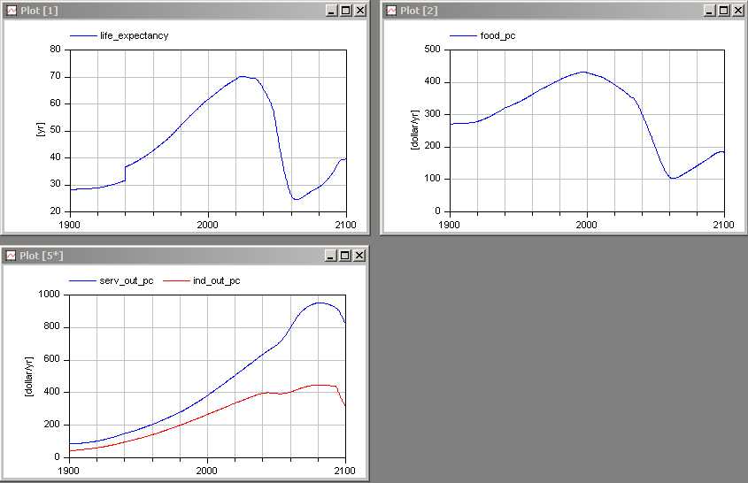Close the Plot [5*] window
Viewport: 748px width, 483px height.
[x=359, y=256]
